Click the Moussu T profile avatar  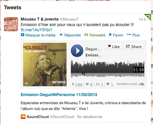11,24
